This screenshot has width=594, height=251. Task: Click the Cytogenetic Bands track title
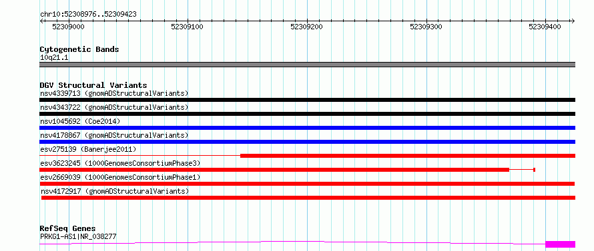click(x=79, y=49)
